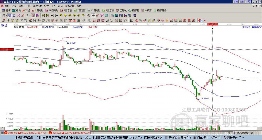The height and width of the screenshot is (140, 262).
Task: Select the percent % tool
Action: (140, 20)
